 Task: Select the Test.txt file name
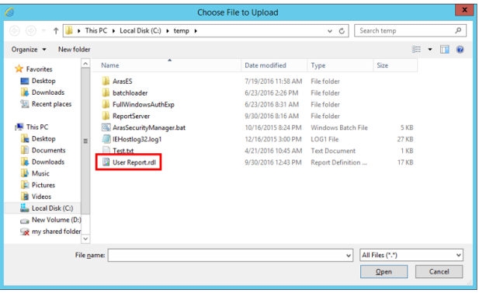pos(123,151)
